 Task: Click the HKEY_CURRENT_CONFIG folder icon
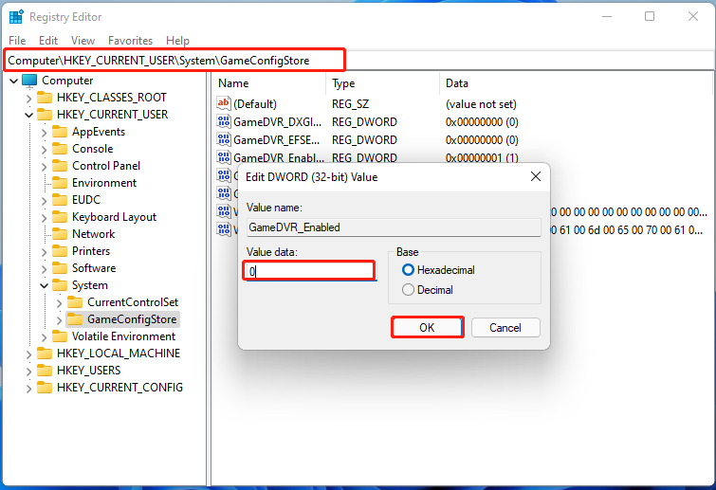pyautogui.click(x=45, y=388)
